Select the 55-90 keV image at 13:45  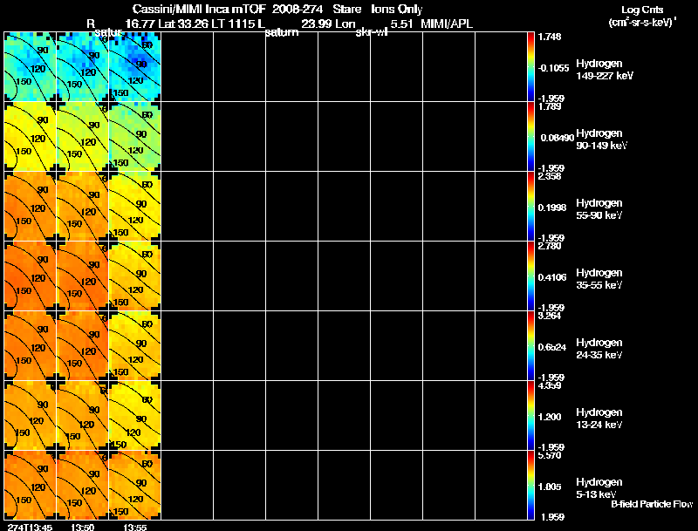pos(31,207)
